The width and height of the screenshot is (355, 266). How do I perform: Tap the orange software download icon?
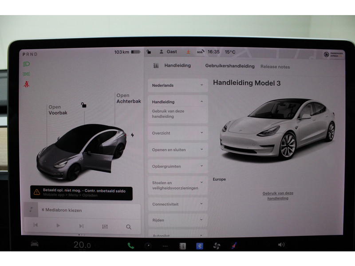click(x=188, y=52)
